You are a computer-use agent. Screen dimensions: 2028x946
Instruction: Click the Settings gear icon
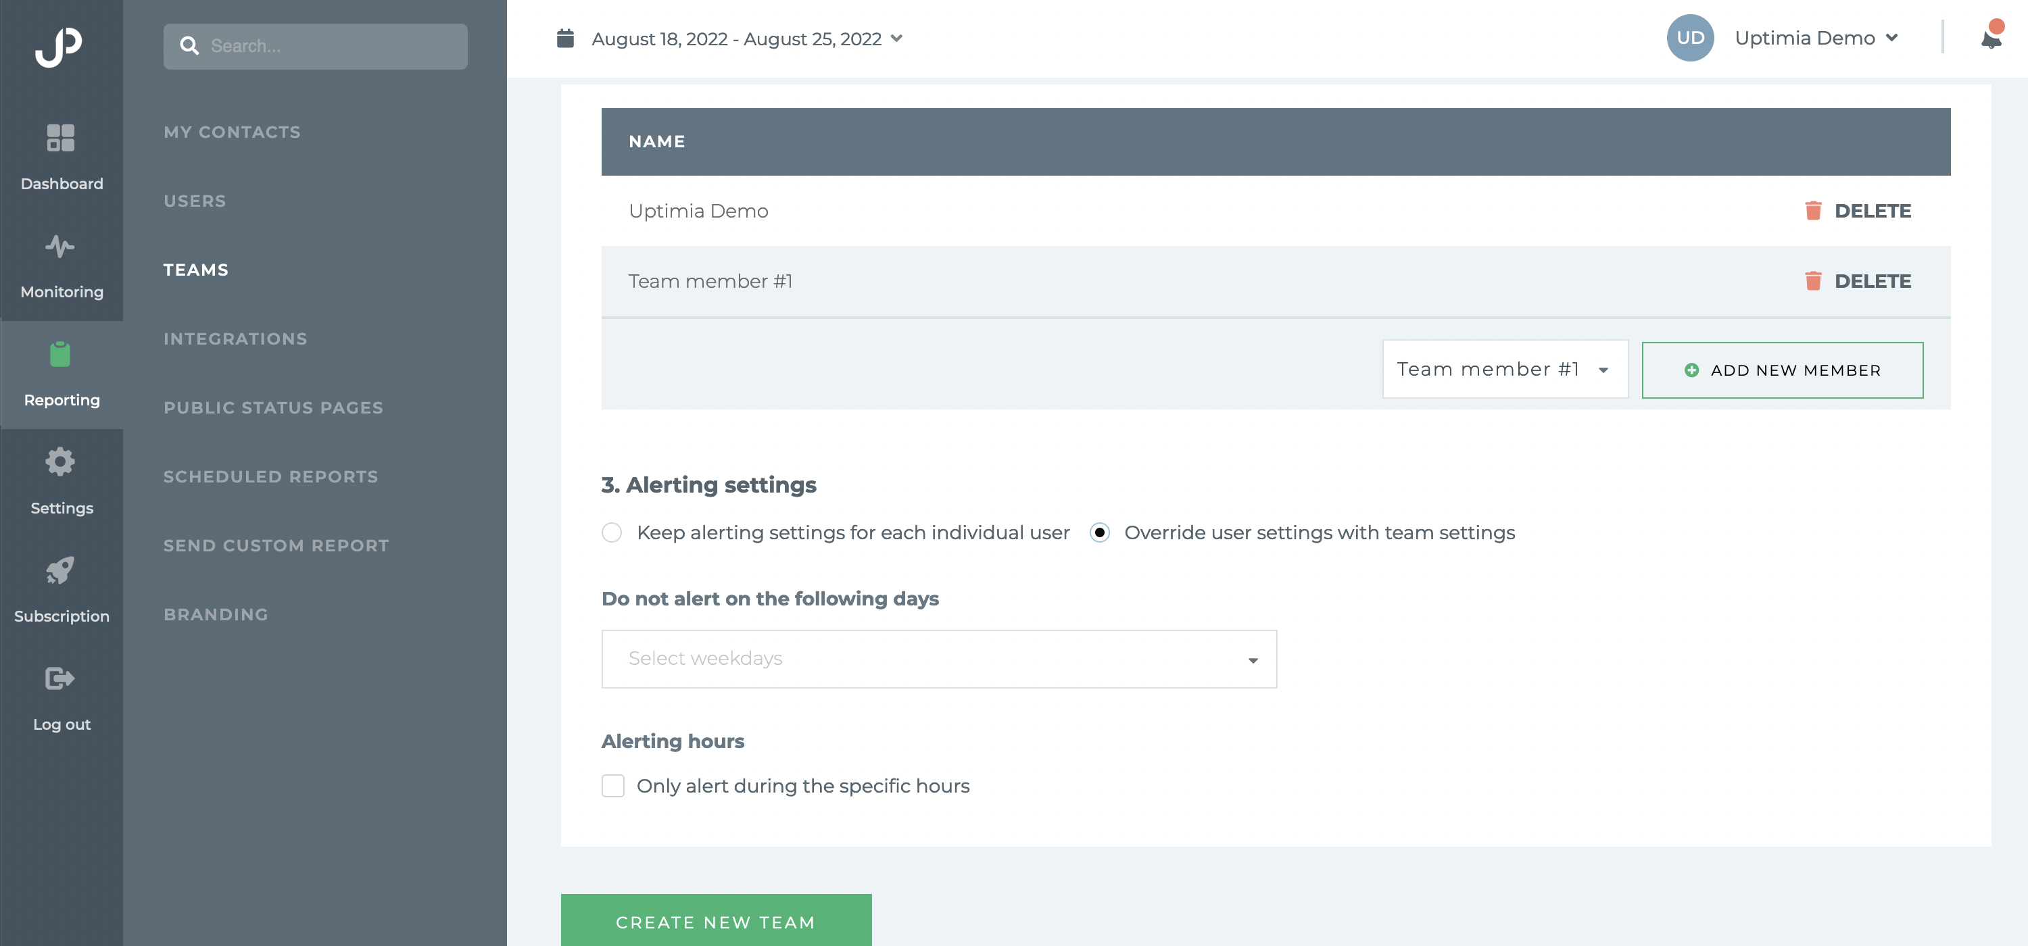pos(61,462)
